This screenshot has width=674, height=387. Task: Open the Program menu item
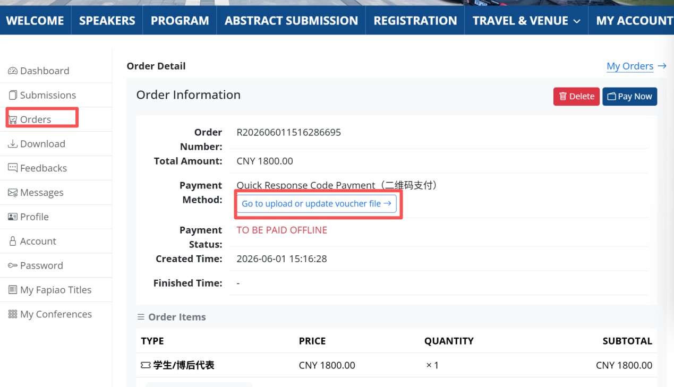(180, 21)
